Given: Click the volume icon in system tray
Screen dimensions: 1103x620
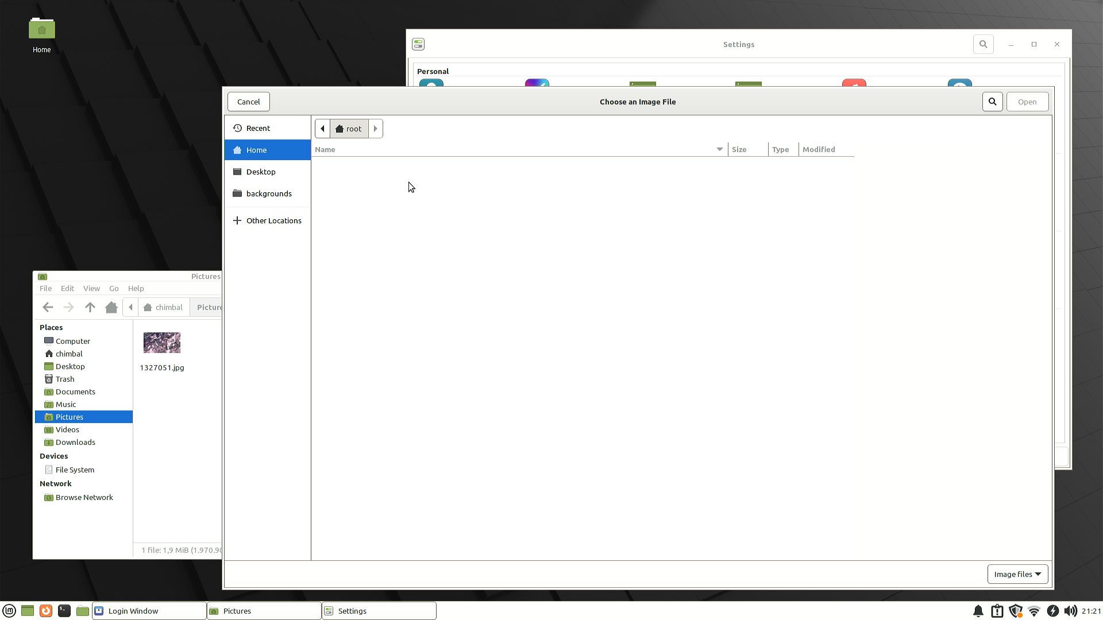Looking at the screenshot, I should (x=1070, y=611).
